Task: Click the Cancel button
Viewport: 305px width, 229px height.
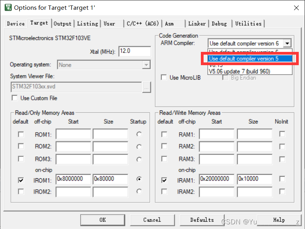Action: [152, 220]
